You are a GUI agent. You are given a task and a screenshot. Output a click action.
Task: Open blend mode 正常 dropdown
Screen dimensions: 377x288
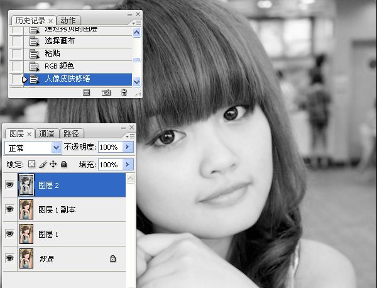pyautogui.click(x=57, y=147)
